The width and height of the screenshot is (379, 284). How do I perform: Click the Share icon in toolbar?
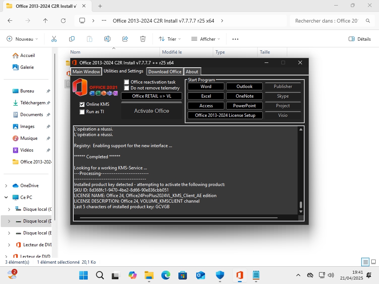tap(125, 39)
